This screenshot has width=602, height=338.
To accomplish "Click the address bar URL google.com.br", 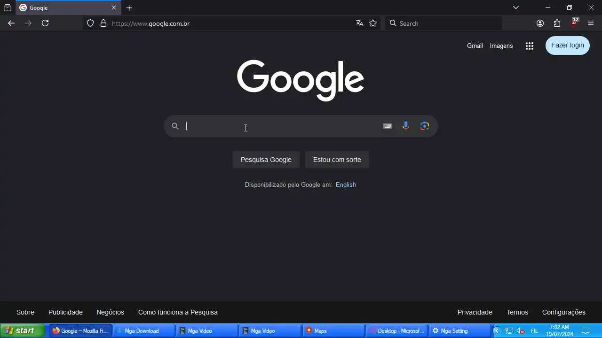I will tap(150, 23).
